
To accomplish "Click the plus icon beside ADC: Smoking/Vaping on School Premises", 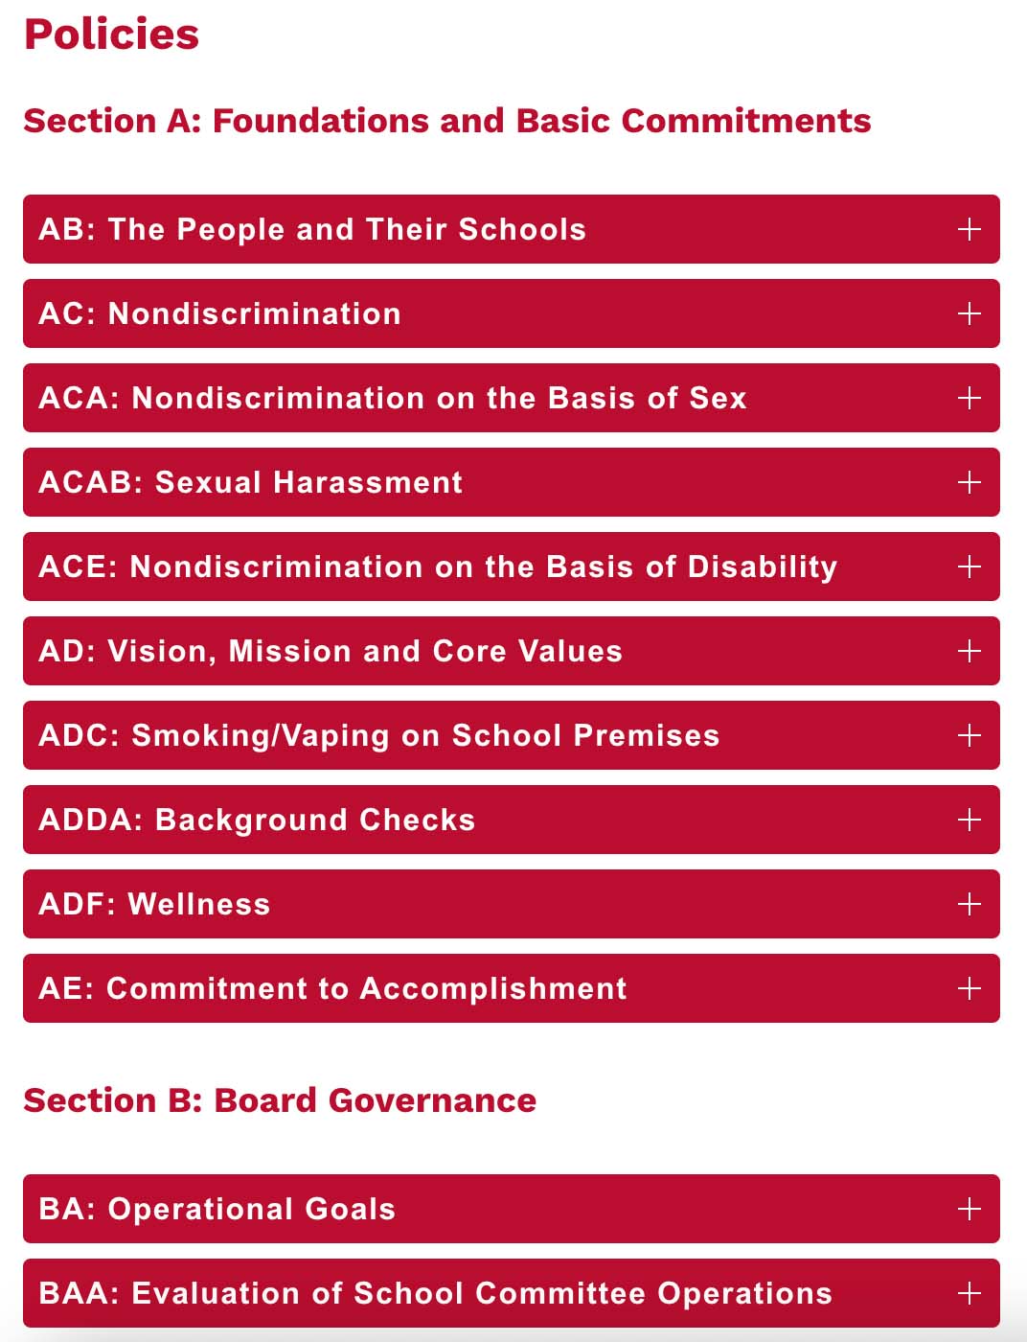I will coord(969,735).
